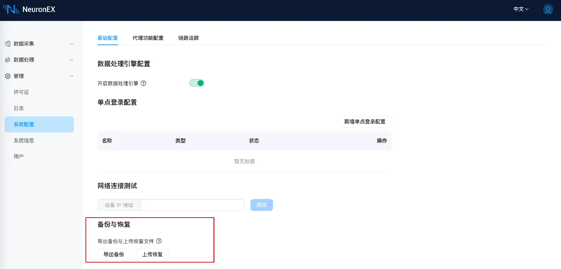
Task: Open the 中文 language dropdown
Action: [520, 9]
